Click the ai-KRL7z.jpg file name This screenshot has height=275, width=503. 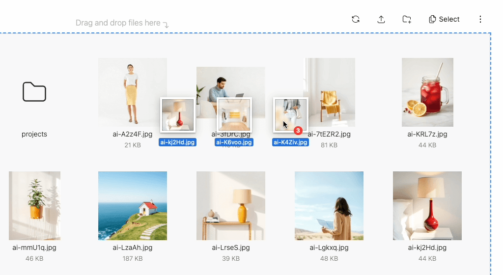tap(427, 134)
